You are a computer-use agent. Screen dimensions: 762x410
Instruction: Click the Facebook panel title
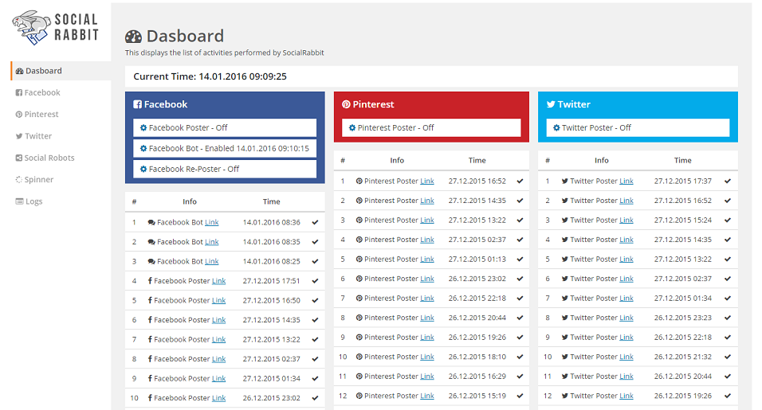click(165, 104)
